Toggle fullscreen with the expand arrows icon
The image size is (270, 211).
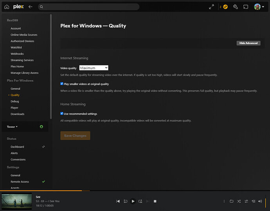pos(211,7)
